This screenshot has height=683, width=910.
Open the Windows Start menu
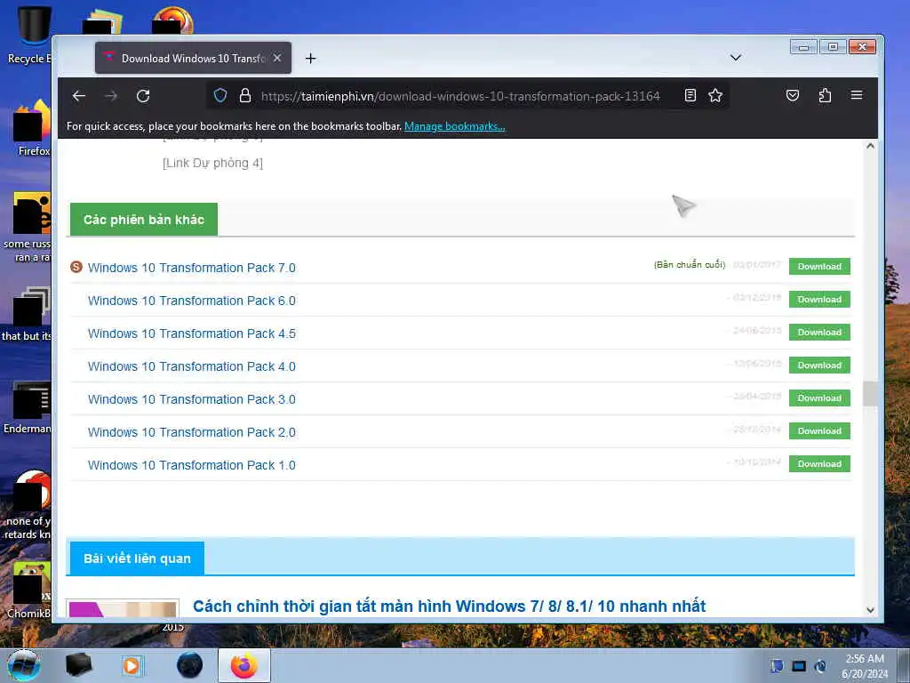(24, 665)
